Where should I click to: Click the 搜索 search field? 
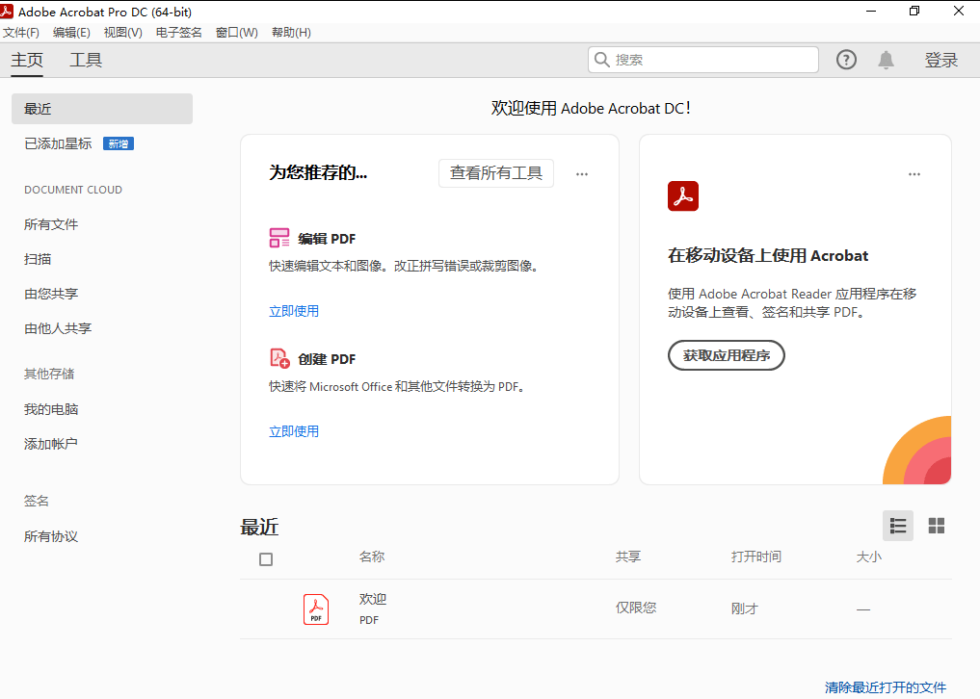(713, 60)
